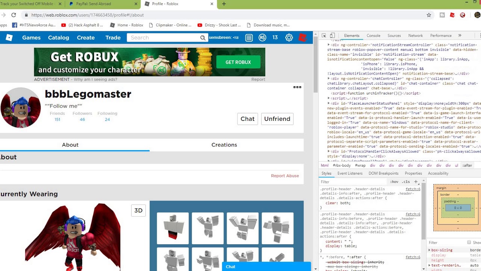Viewport: 481px width, 271px height.
Task: Switch to the DevTools Sources tab
Action: pyautogui.click(x=394, y=35)
